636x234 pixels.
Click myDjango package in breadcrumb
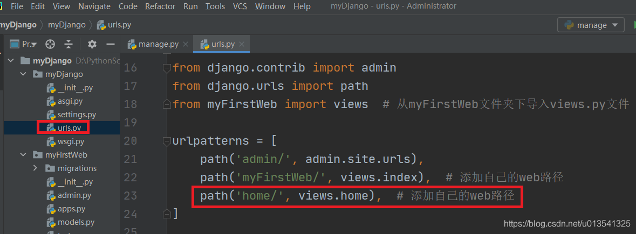66,25
